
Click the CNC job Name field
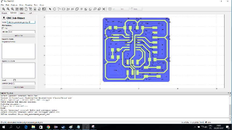tap(21, 22)
